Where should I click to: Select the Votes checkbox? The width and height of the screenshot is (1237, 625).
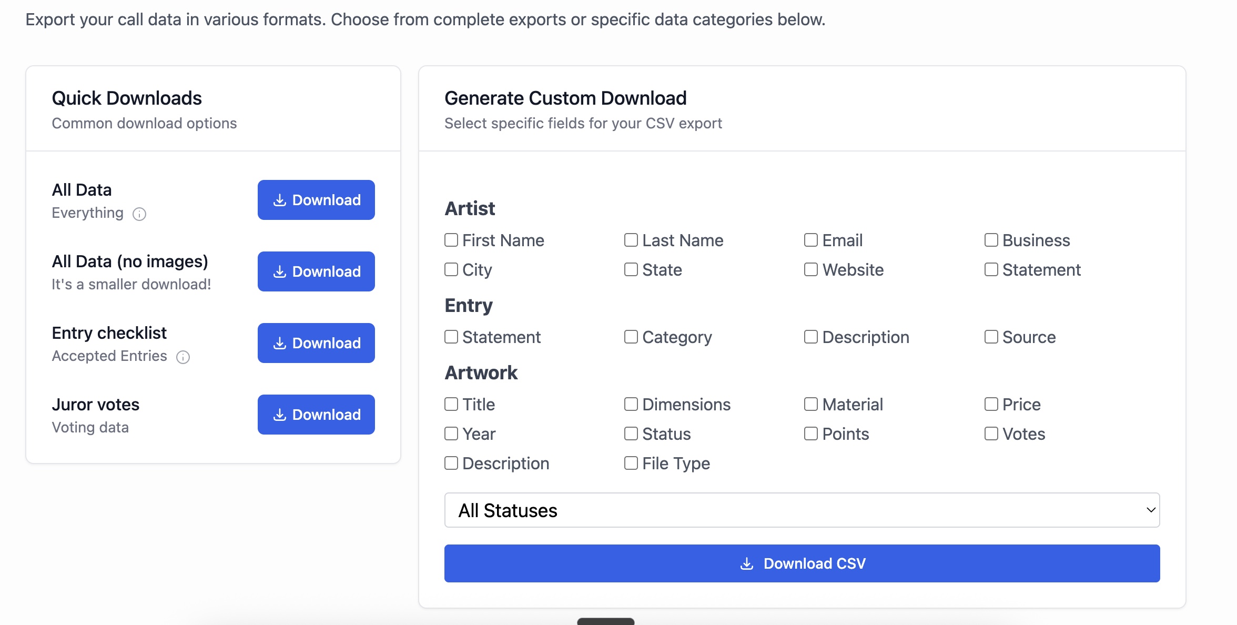991,434
